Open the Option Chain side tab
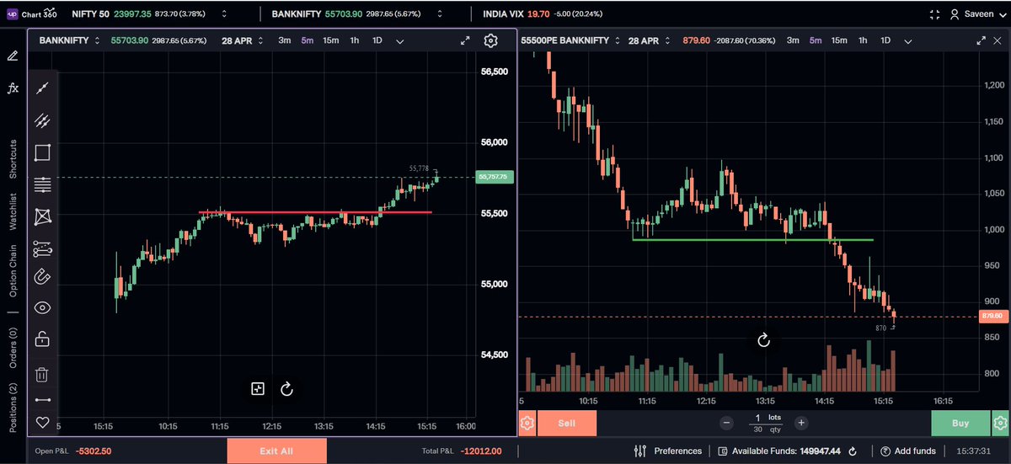1011x464 pixels. [13, 270]
